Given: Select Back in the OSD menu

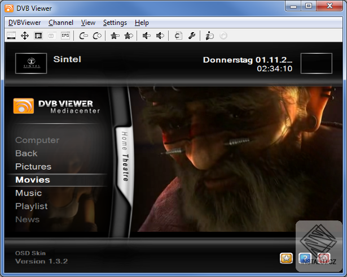Looking at the screenshot, I should (27, 153).
